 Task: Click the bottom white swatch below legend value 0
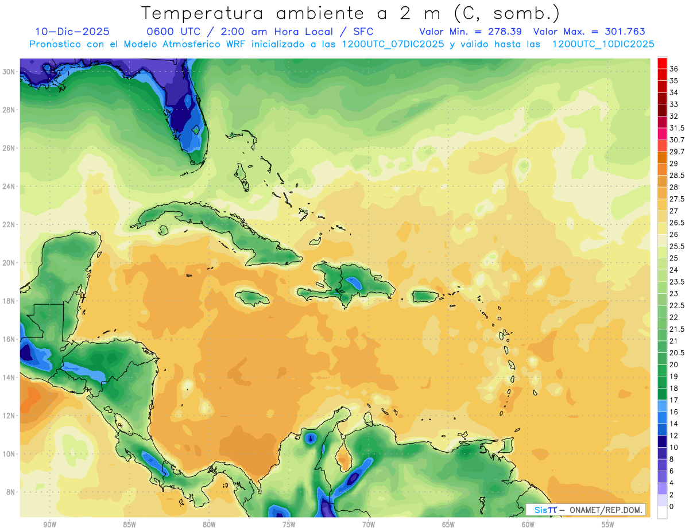(662, 512)
